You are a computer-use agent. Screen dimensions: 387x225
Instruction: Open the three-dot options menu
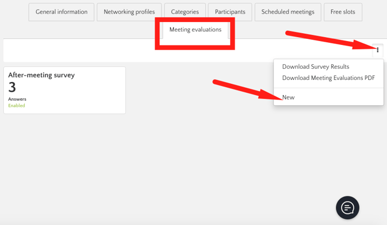tap(377, 50)
